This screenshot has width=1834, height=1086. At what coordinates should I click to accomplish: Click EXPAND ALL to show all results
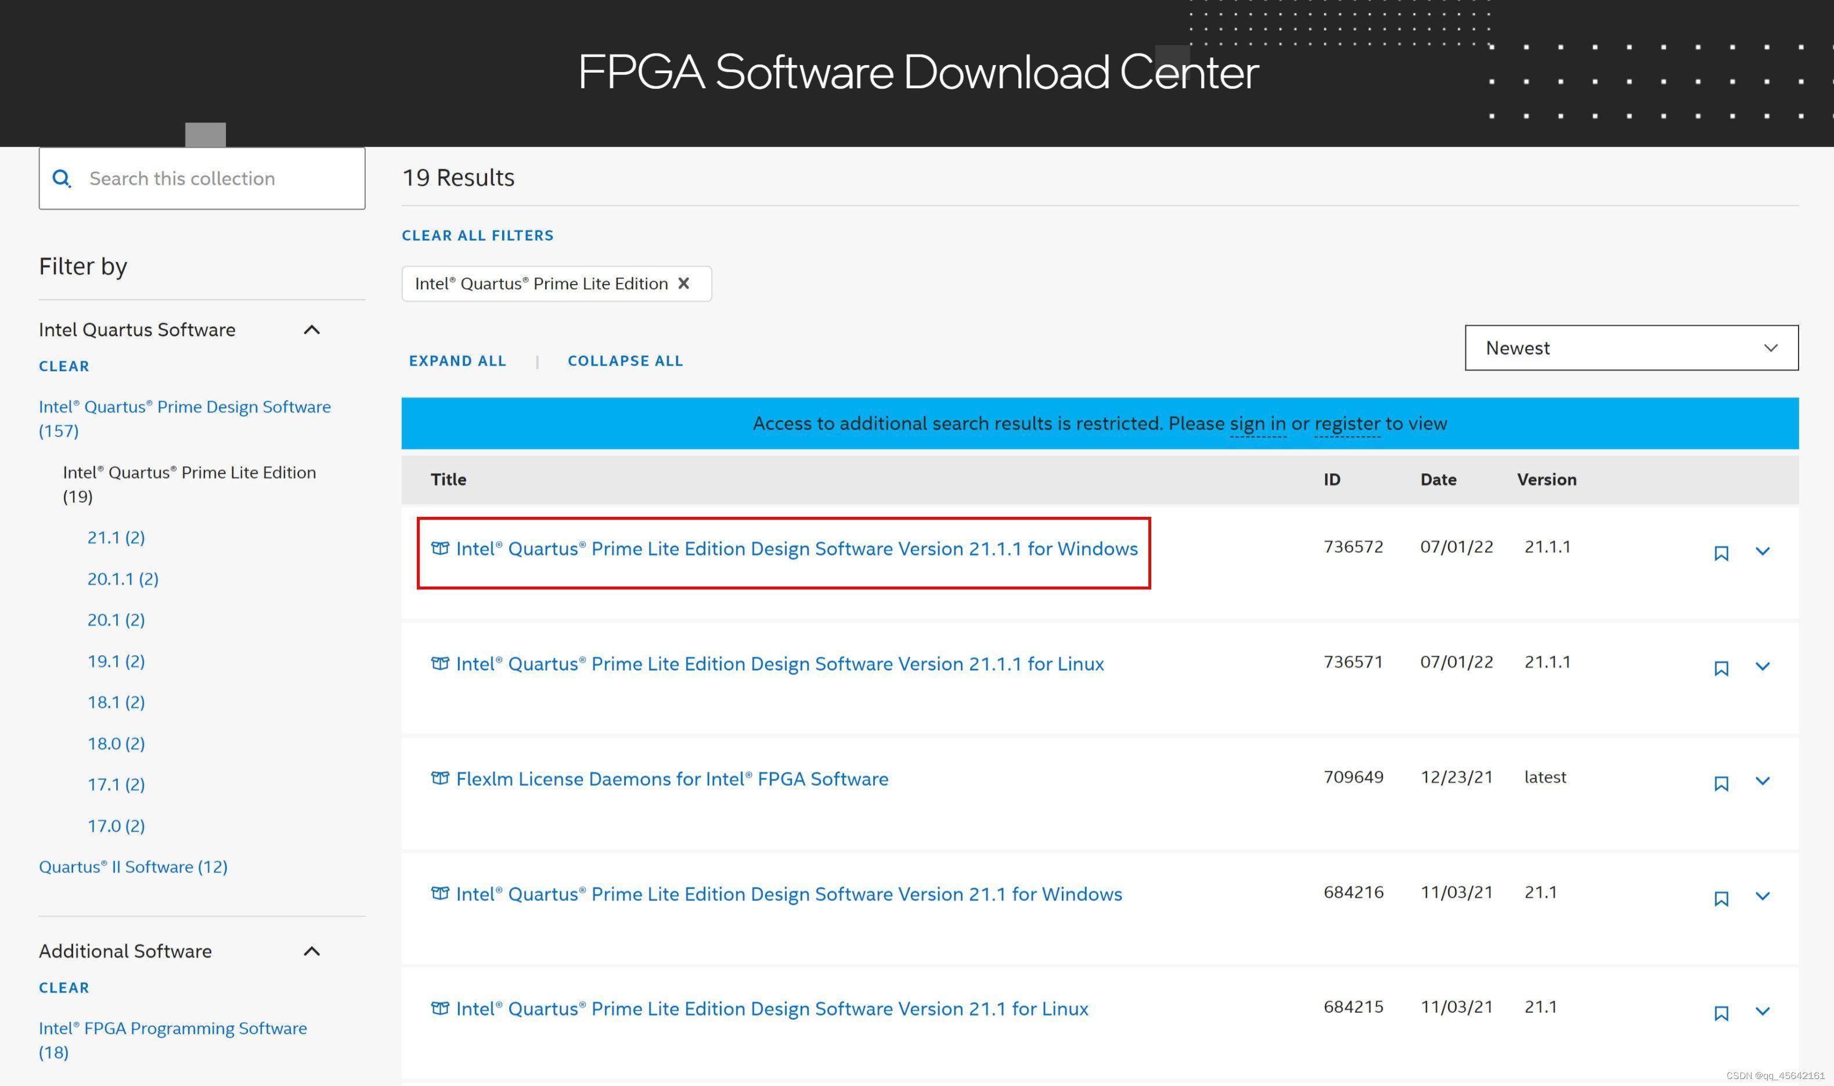tap(456, 361)
